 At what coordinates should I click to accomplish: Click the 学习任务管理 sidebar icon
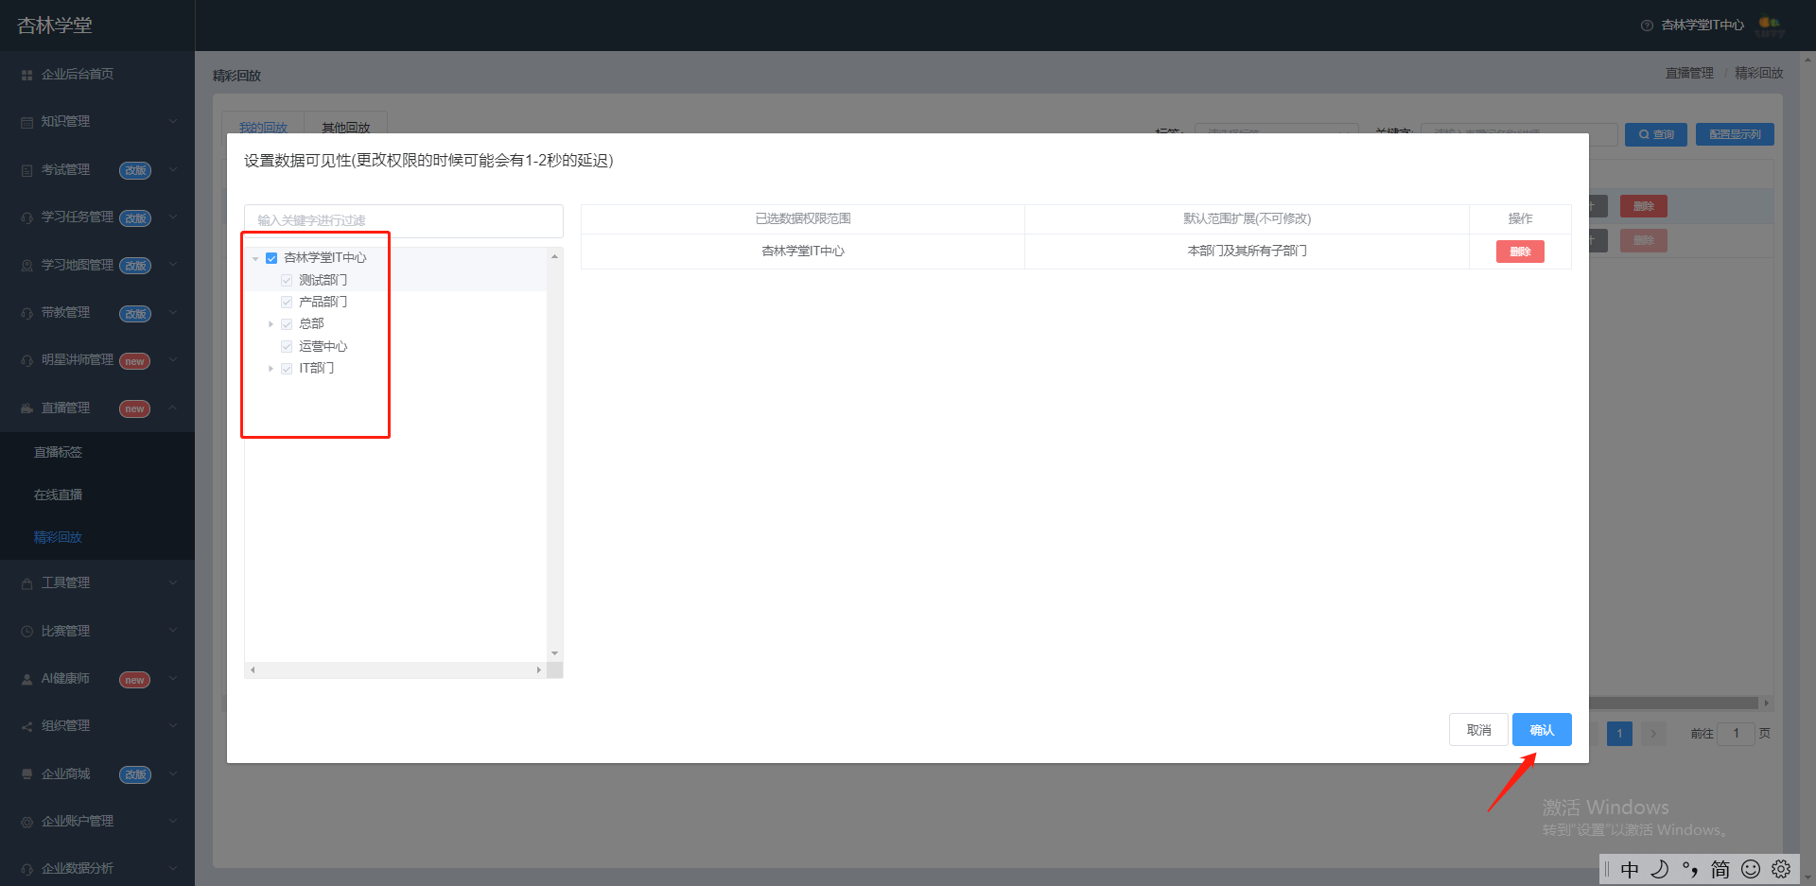[x=26, y=217]
